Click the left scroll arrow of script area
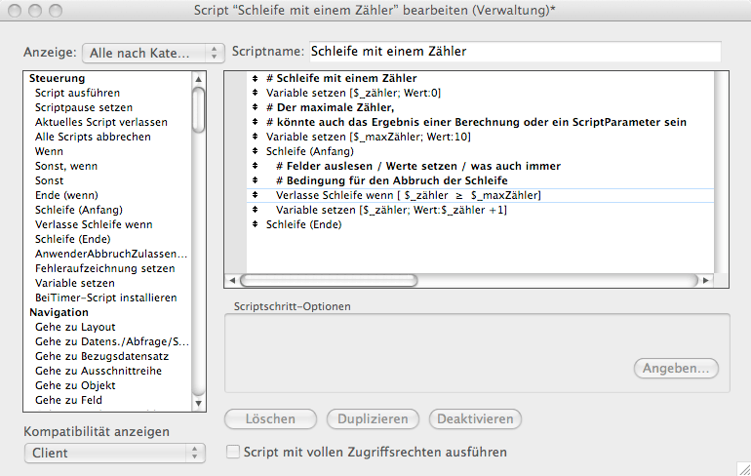This screenshot has height=476, width=751. pyautogui.click(x=232, y=280)
